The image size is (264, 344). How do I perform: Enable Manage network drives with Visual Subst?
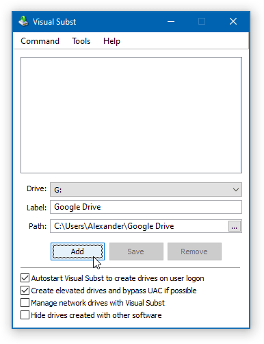(x=25, y=303)
